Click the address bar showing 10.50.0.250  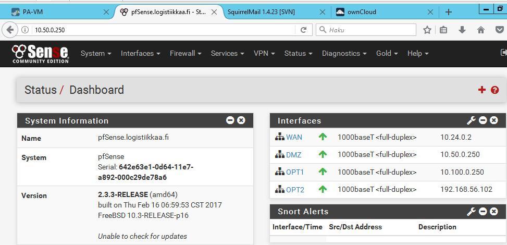(163, 30)
